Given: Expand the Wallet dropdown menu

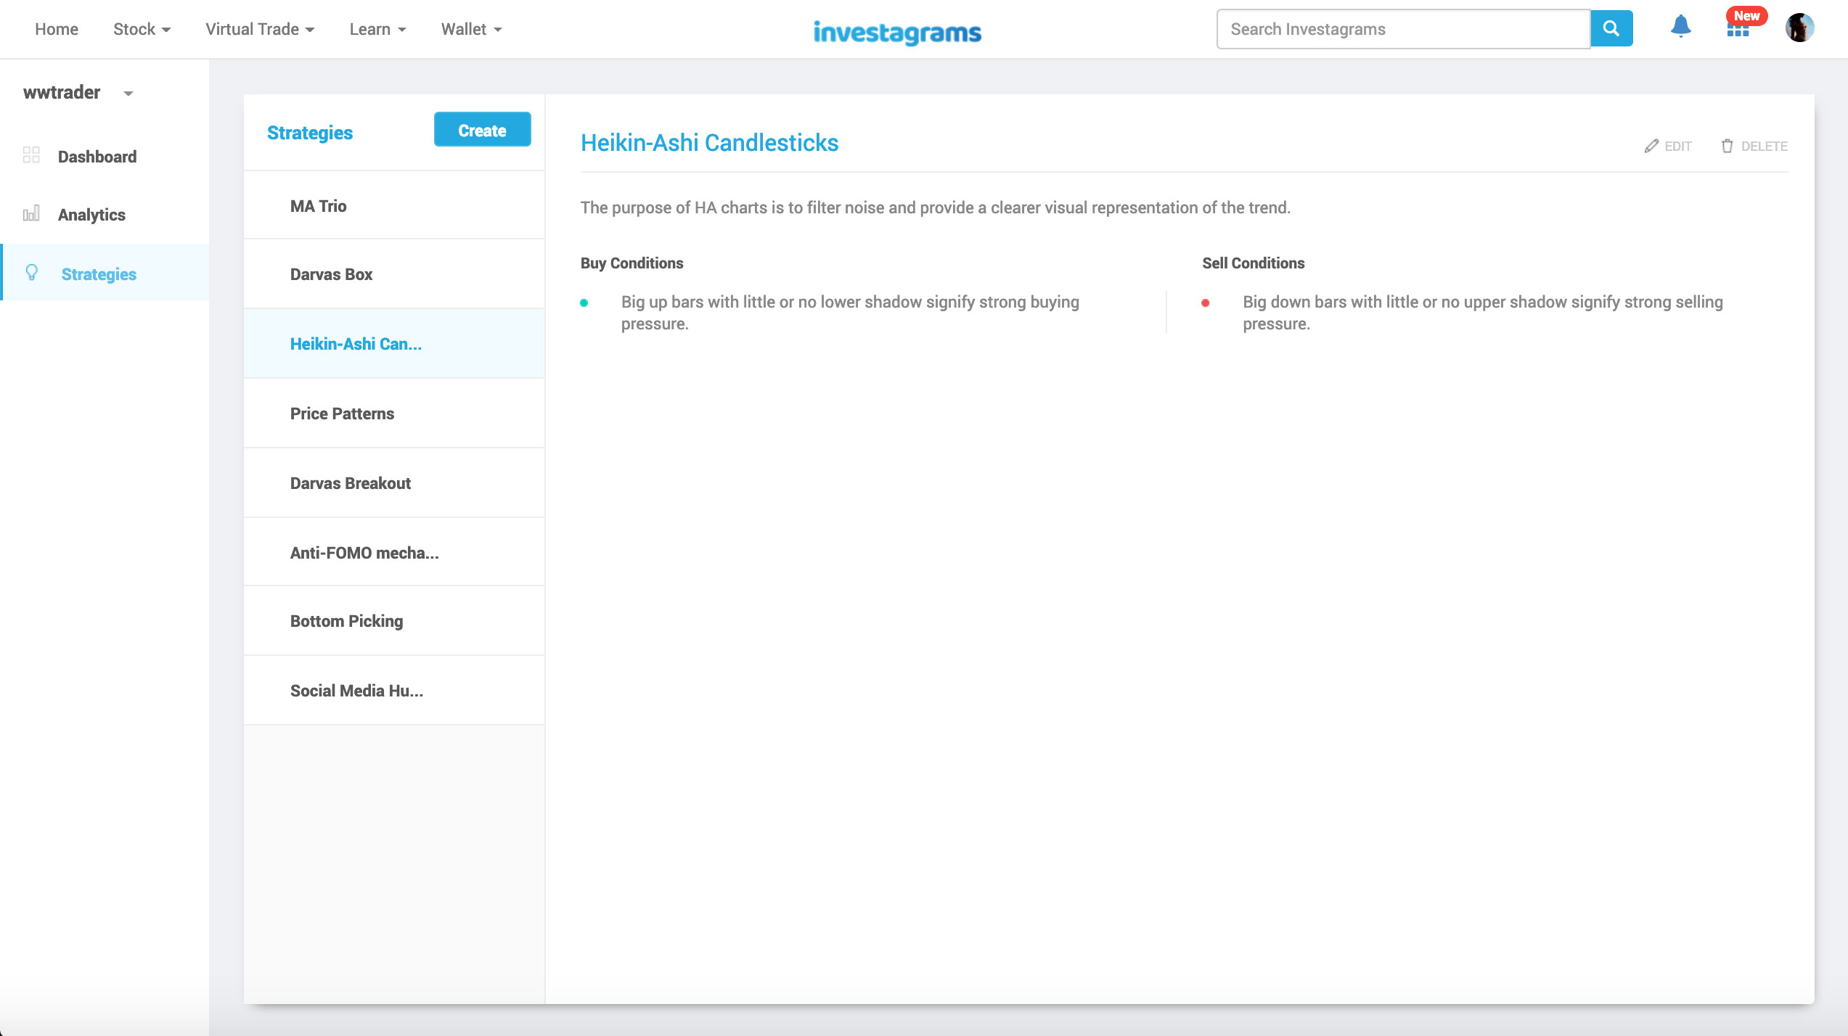Looking at the screenshot, I should coord(472,29).
